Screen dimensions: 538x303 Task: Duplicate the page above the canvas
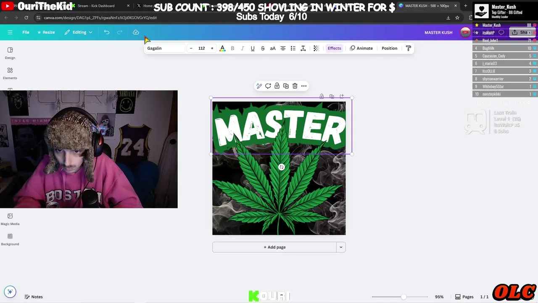(x=332, y=96)
